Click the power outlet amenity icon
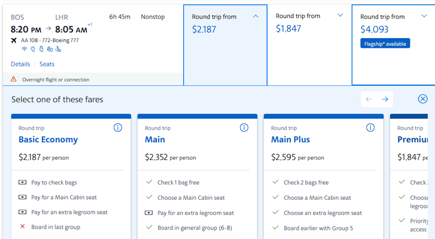 tap(33, 49)
